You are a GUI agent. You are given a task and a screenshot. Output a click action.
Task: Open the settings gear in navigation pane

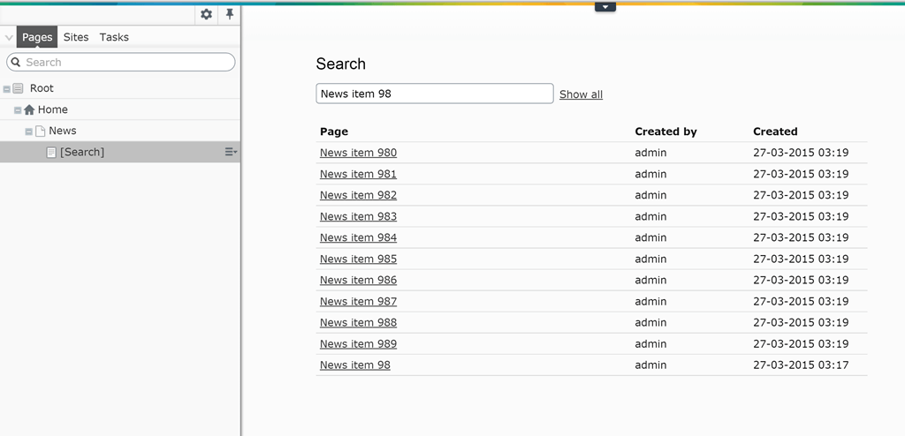pos(206,14)
